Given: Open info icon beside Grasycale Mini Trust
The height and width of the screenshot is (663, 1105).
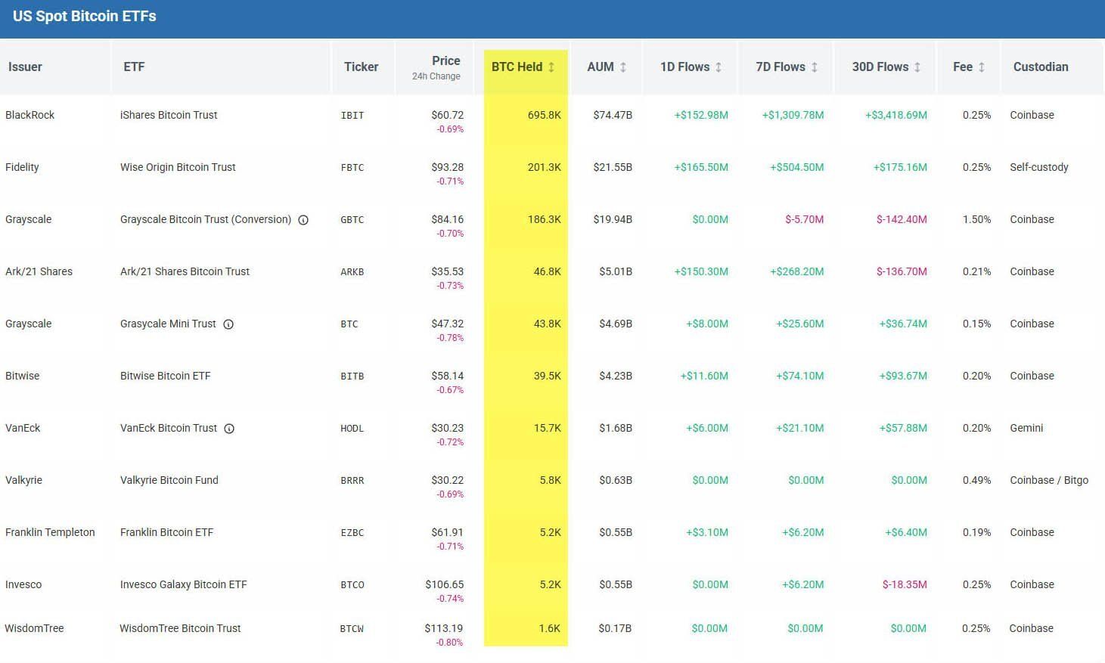Looking at the screenshot, I should pyautogui.click(x=228, y=324).
